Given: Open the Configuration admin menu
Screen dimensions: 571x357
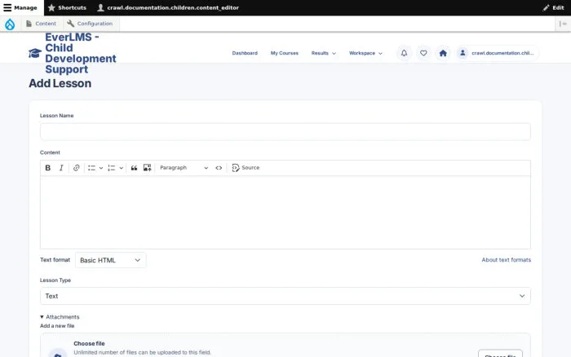Looking at the screenshot, I should 90,24.
